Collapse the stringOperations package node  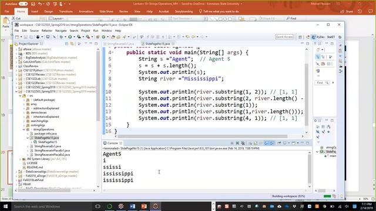pos(24,130)
